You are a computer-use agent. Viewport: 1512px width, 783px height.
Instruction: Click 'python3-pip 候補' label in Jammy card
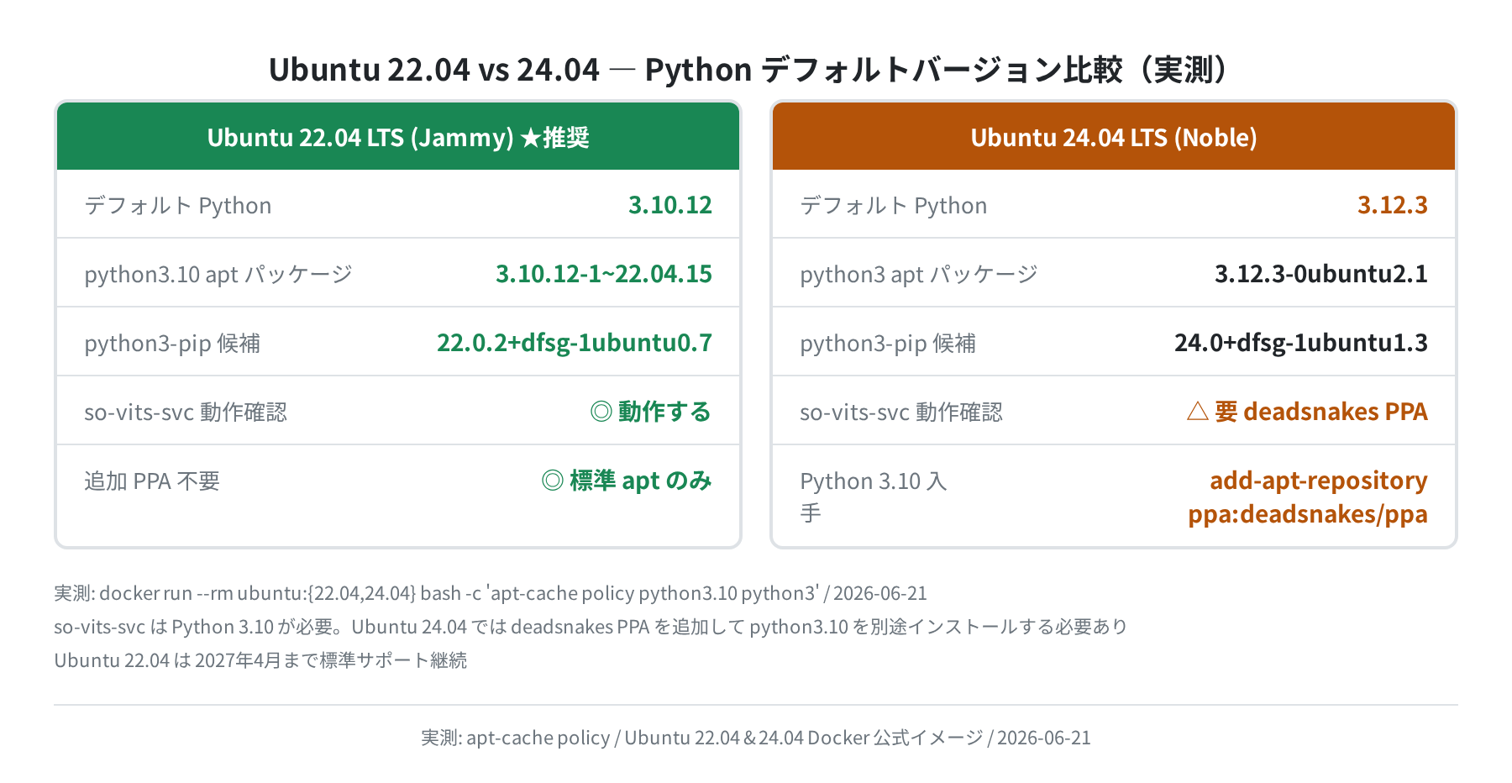pos(172,343)
